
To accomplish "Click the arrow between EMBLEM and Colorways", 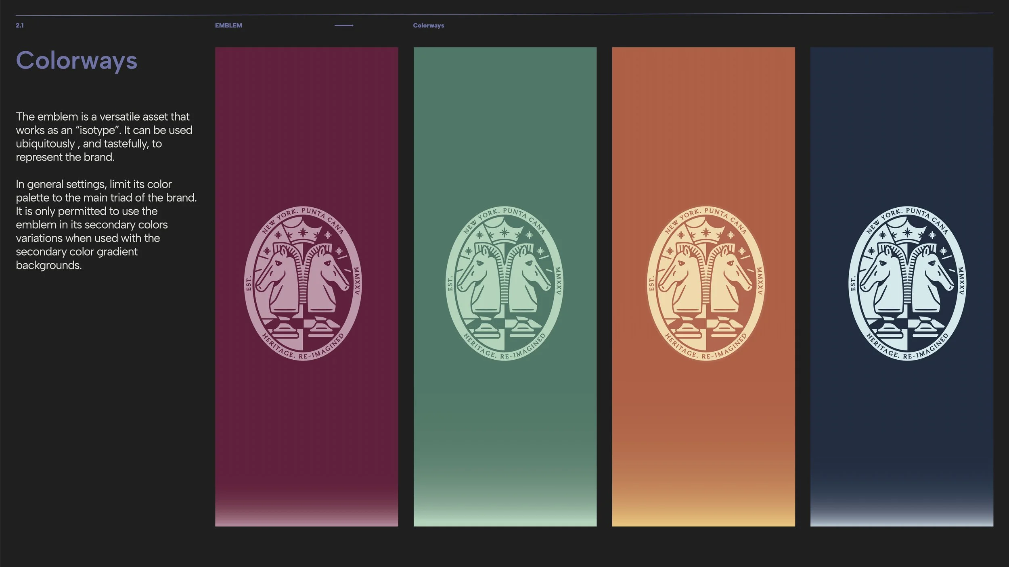I will 344,25.
